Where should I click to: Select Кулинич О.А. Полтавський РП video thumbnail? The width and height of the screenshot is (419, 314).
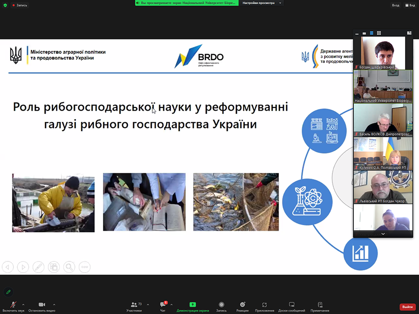point(383,154)
